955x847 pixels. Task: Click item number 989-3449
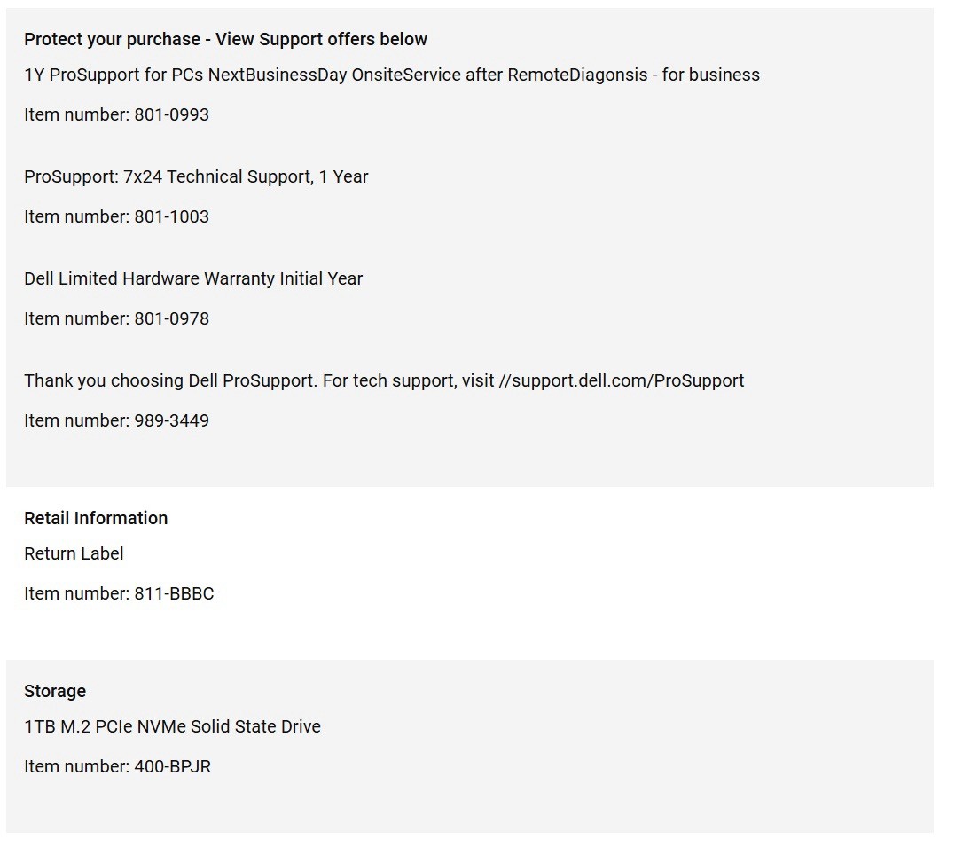(x=116, y=420)
